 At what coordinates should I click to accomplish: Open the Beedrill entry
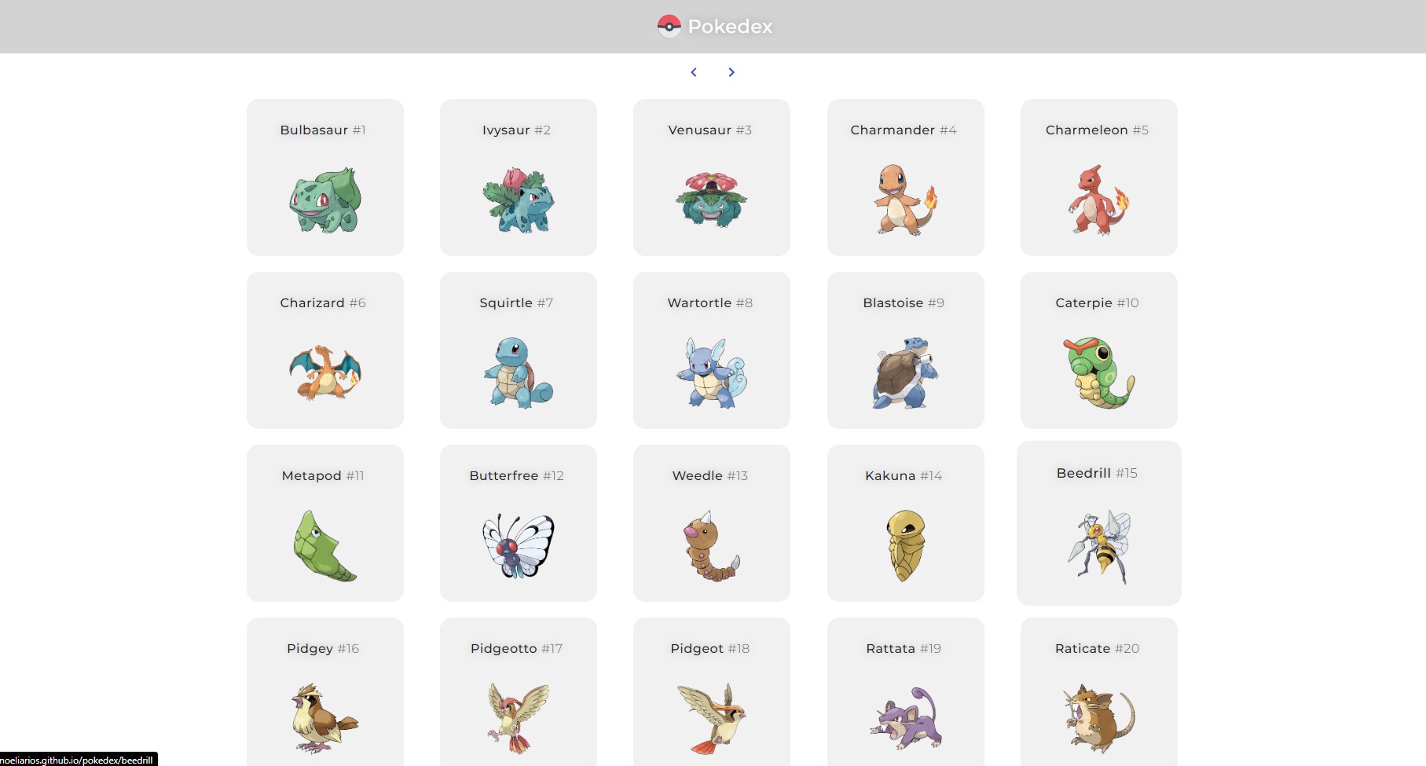[1098, 522]
